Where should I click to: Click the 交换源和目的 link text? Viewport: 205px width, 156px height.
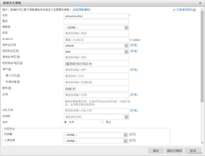(184, 10)
